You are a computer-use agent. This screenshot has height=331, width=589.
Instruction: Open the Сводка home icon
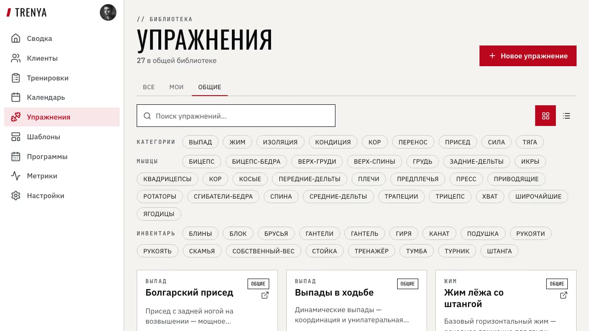point(16,39)
